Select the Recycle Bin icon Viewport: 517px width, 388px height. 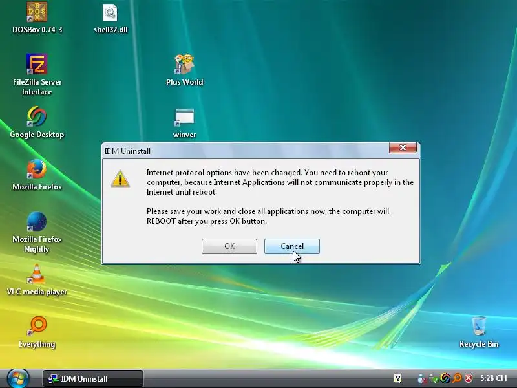(x=479, y=332)
